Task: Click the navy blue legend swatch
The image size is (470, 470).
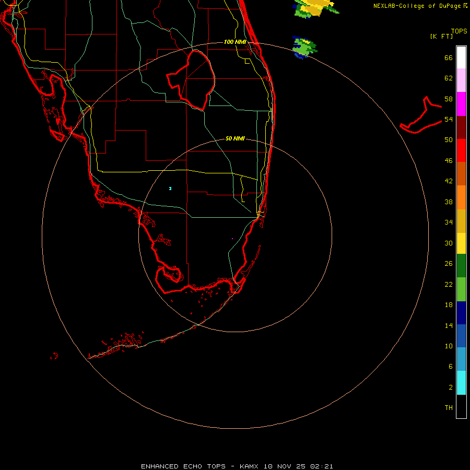Action: (x=461, y=313)
